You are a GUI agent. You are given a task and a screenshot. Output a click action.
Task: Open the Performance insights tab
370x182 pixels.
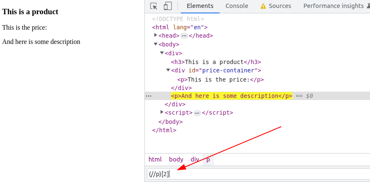click(x=333, y=6)
